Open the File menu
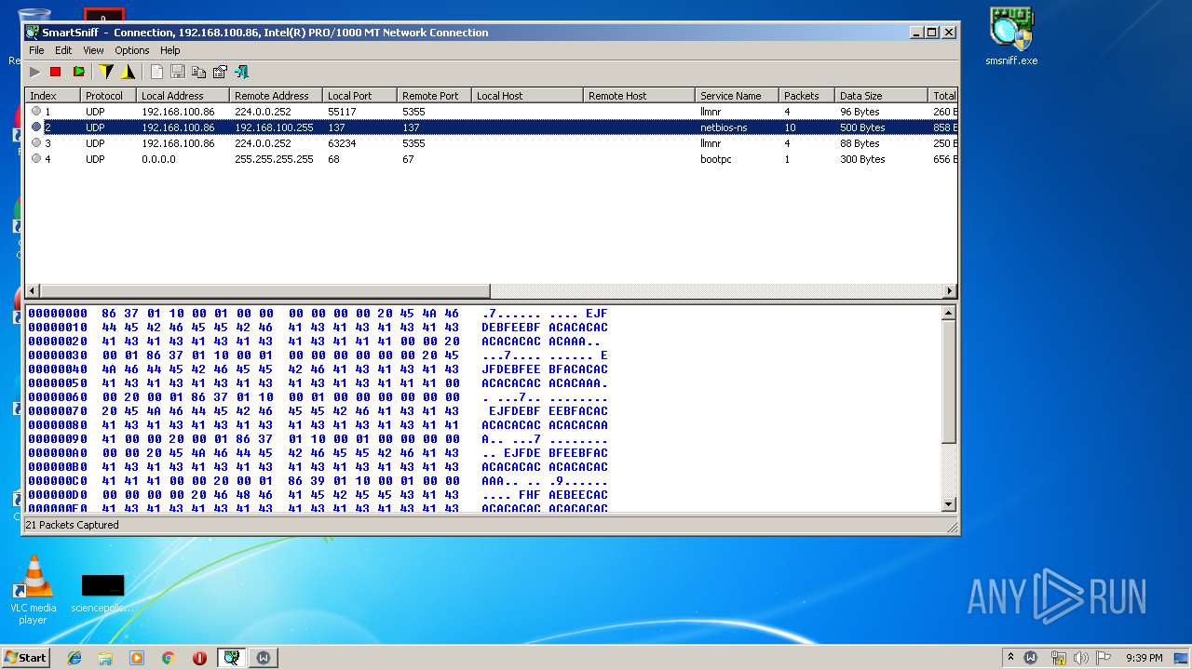Screen dimensions: 1192x670 [36, 50]
